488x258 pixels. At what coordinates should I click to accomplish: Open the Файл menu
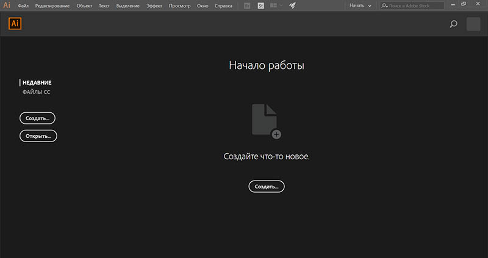[24, 5]
